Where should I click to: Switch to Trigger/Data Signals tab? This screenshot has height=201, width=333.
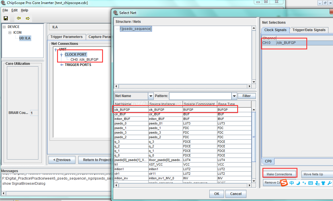coord(309,30)
